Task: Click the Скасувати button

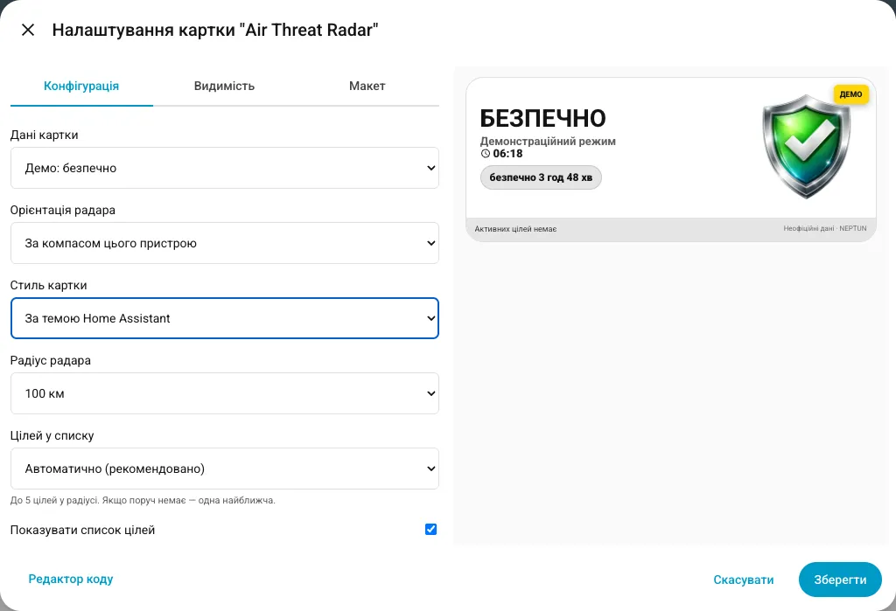Action: click(744, 580)
